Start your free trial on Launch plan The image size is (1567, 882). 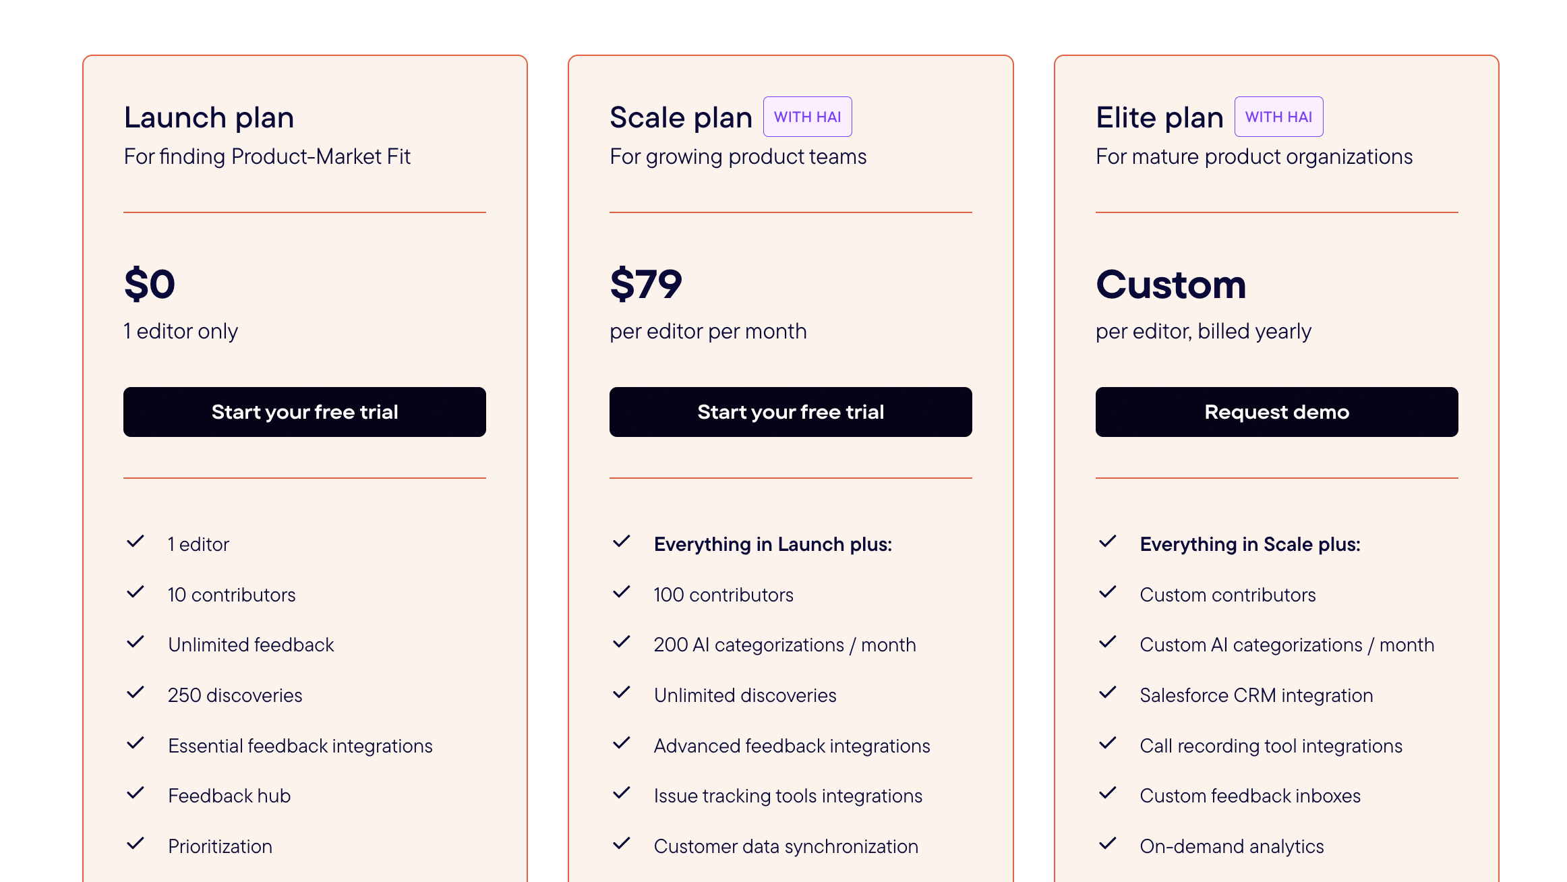[305, 412]
